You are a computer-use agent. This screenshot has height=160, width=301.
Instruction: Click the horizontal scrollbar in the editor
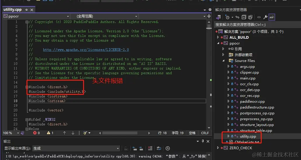point(120,133)
